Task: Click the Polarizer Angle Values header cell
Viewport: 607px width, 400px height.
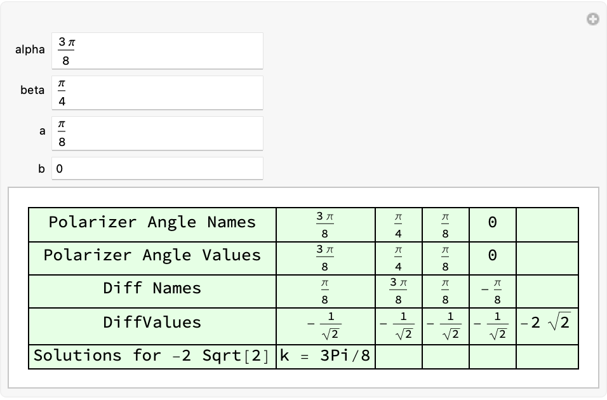Action: tap(152, 258)
